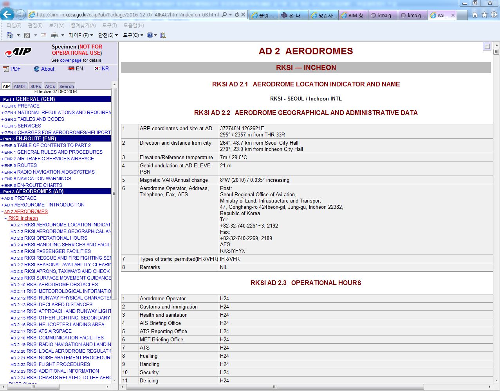Screen dimensions: 500x391
Task: Close the active eAI browser tab
Action: 453,15
